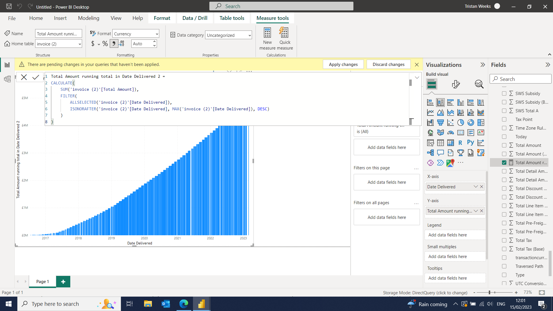Open the Home table dropdown invoice (2)
The width and height of the screenshot is (553, 311).
click(58, 44)
